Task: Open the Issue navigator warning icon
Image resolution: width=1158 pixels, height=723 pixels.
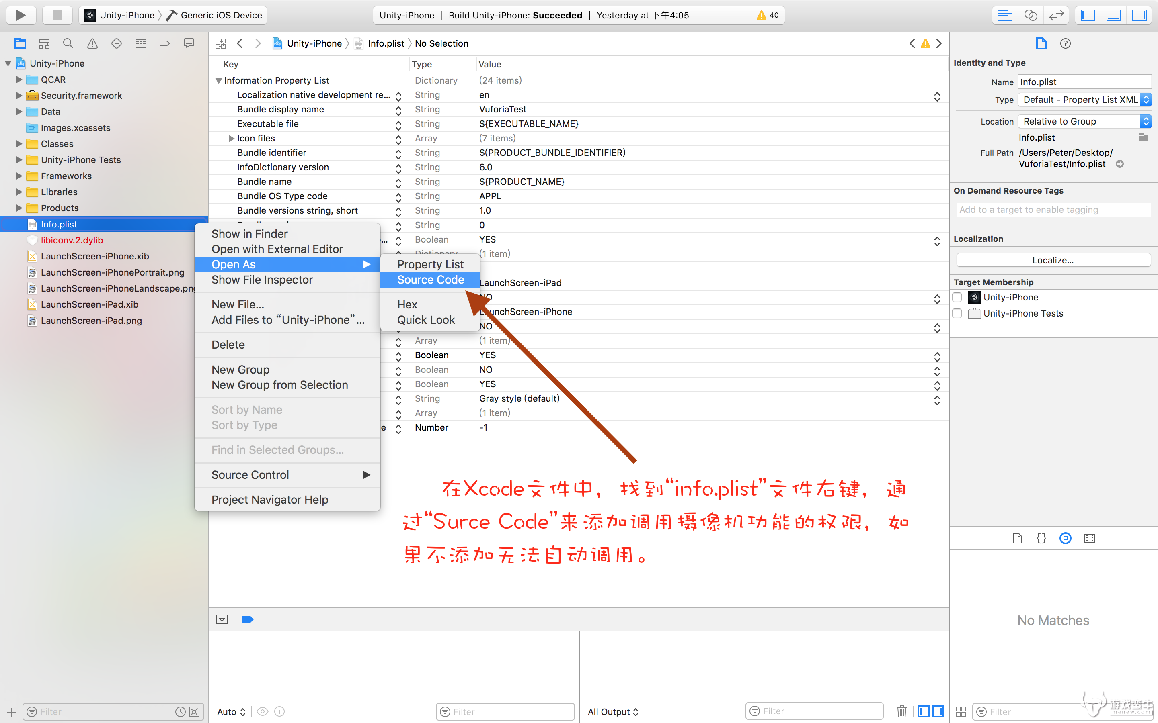Action: click(92, 43)
